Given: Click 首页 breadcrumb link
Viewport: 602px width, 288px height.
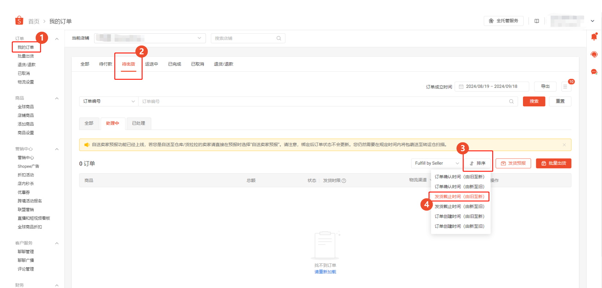Looking at the screenshot, I should (34, 21).
